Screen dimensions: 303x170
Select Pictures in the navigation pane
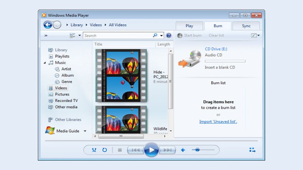click(62, 94)
